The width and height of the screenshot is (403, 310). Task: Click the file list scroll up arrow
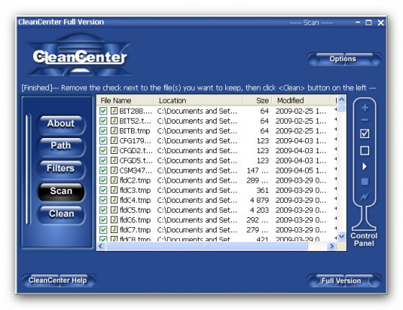[x=342, y=99]
